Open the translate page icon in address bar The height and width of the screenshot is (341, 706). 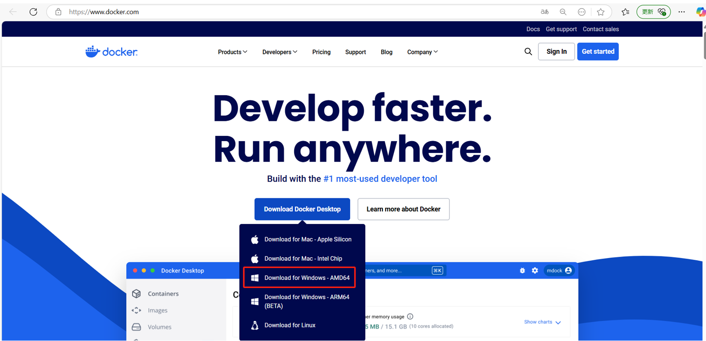pyautogui.click(x=544, y=12)
